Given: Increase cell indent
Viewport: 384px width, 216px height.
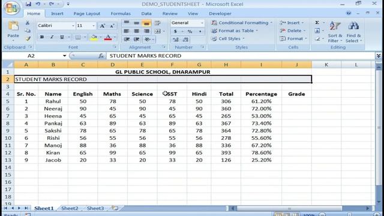Looking at the screenshot, I should tap(137, 39).
